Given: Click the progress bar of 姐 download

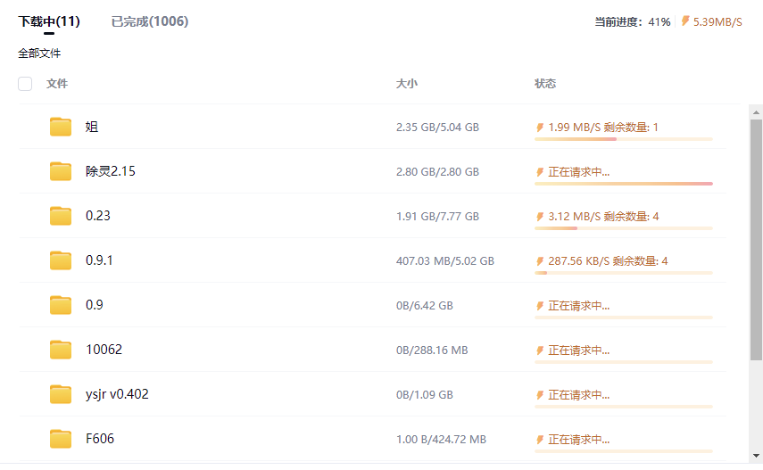Looking at the screenshot, I should point(623,139).
